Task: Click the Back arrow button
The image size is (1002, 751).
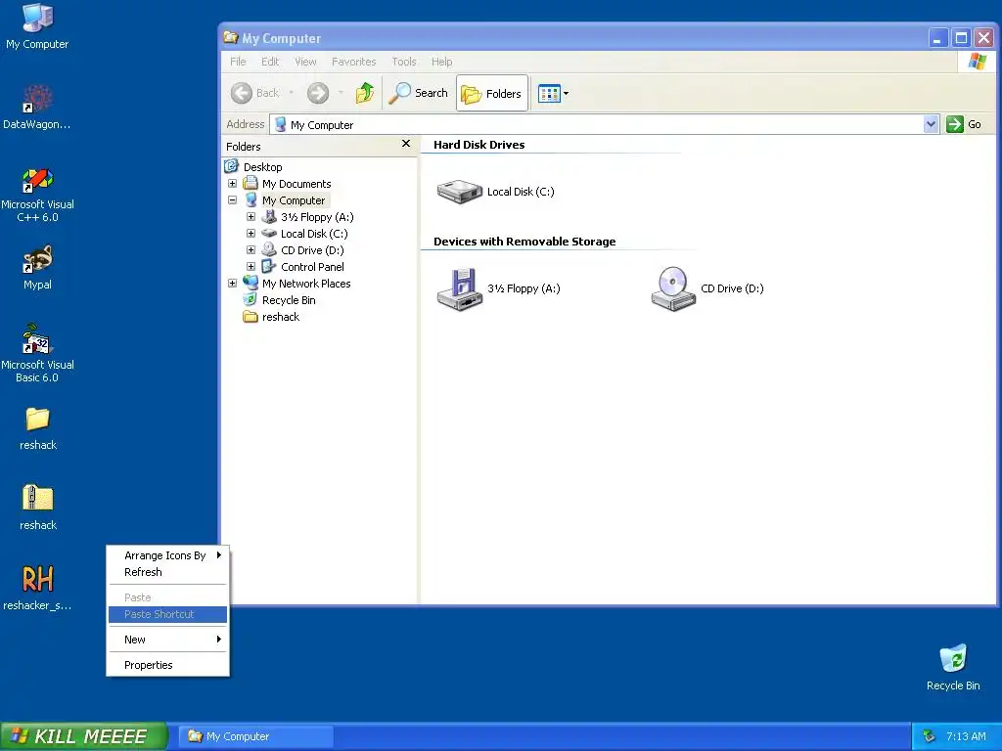Action: [x=255, y=93]
